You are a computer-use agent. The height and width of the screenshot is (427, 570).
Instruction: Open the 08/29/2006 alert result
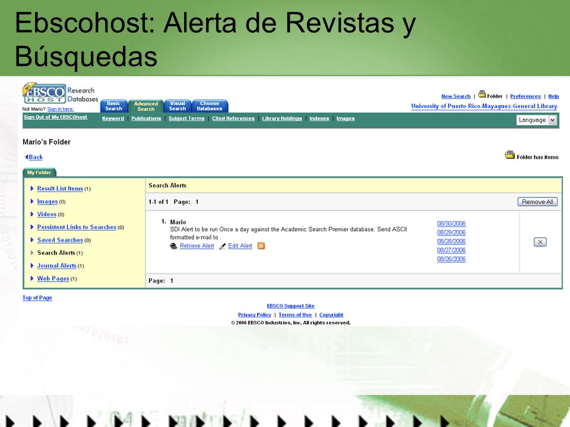pos(451,232)
